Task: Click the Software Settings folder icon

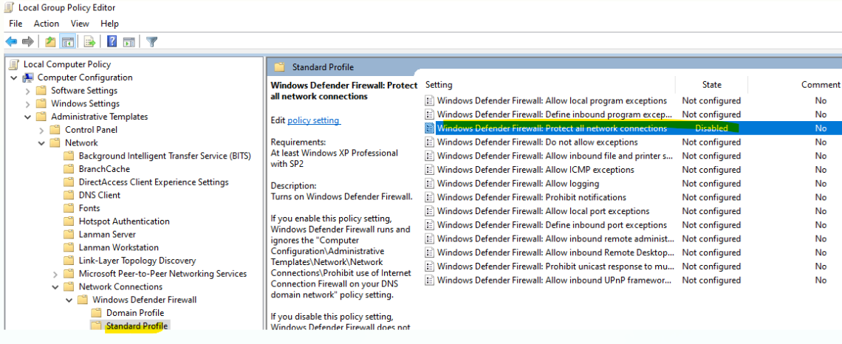Action: click(x=41, y=91)
